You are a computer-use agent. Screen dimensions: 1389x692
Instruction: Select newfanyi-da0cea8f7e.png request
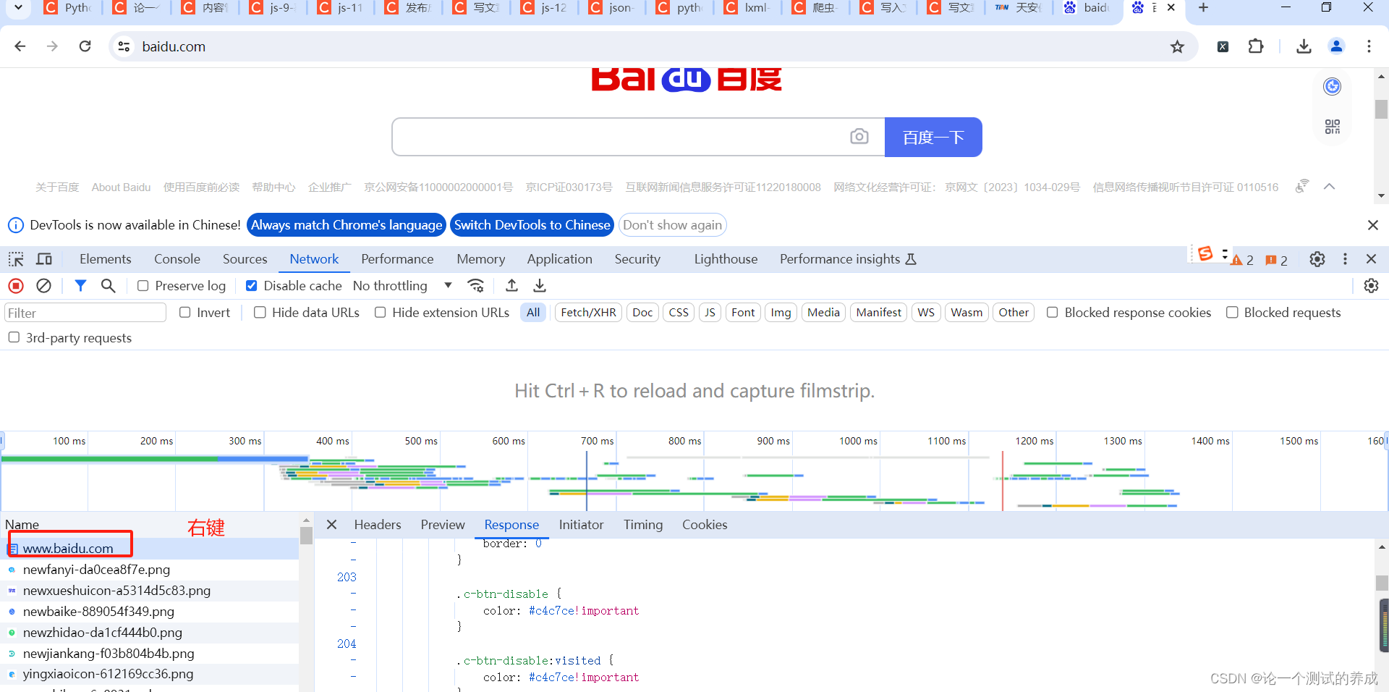tap(149, 570)
